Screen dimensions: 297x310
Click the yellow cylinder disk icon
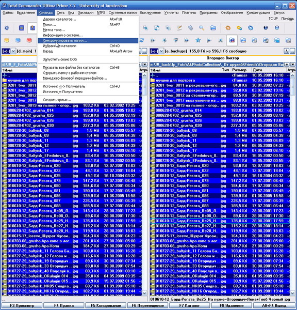[x=7, y=40]
